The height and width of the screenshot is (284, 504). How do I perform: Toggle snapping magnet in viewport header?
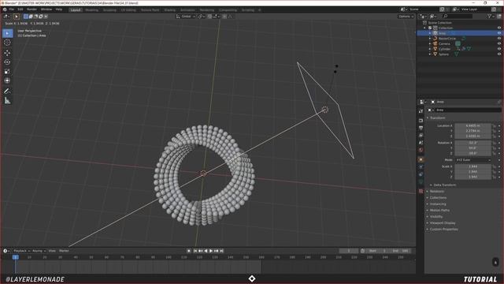pos(209,17)
